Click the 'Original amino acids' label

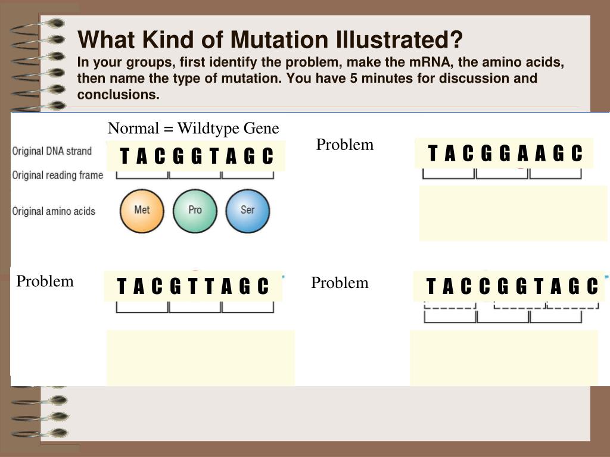(x=54, y=211)
